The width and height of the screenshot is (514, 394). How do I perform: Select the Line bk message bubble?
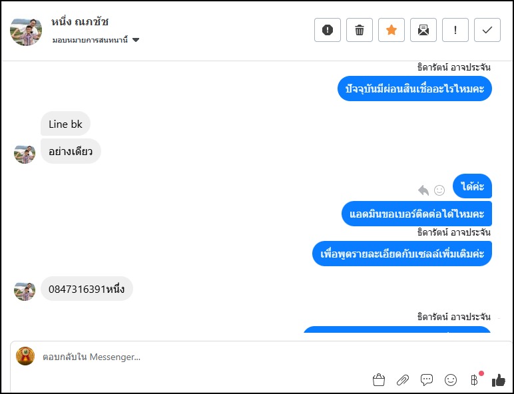(x=65, y=124)
